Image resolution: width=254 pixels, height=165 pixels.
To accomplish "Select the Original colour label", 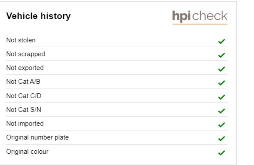I will (27, 152).
